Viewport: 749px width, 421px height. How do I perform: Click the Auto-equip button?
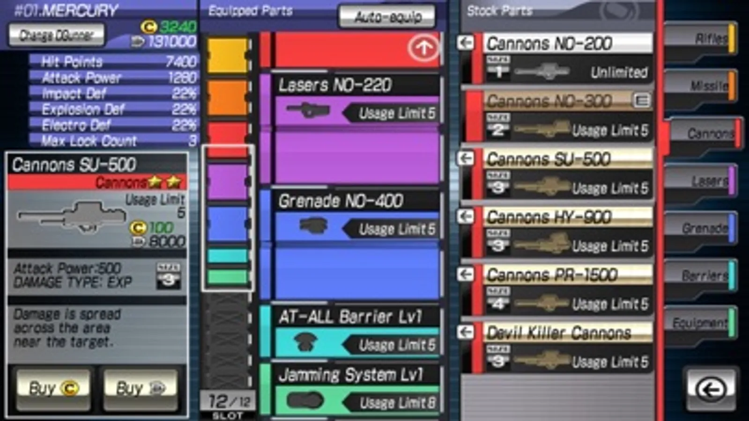point(387,17)
